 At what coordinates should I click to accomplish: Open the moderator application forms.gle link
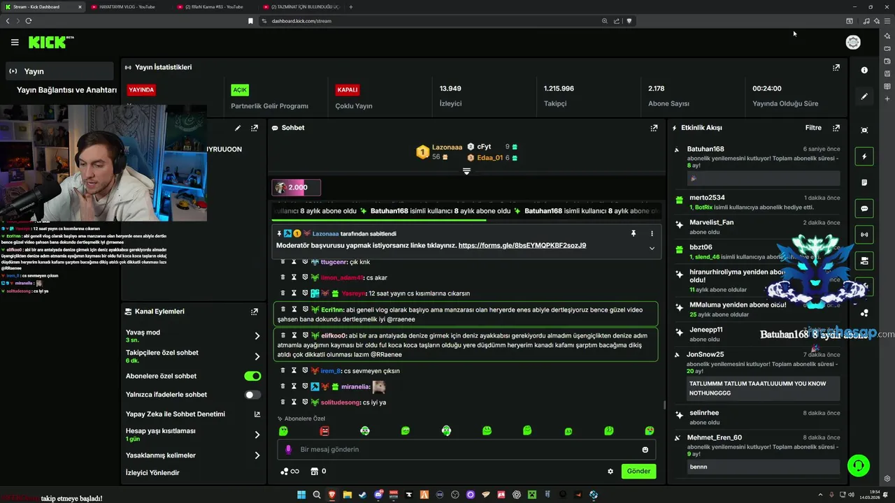pos(522,246)
